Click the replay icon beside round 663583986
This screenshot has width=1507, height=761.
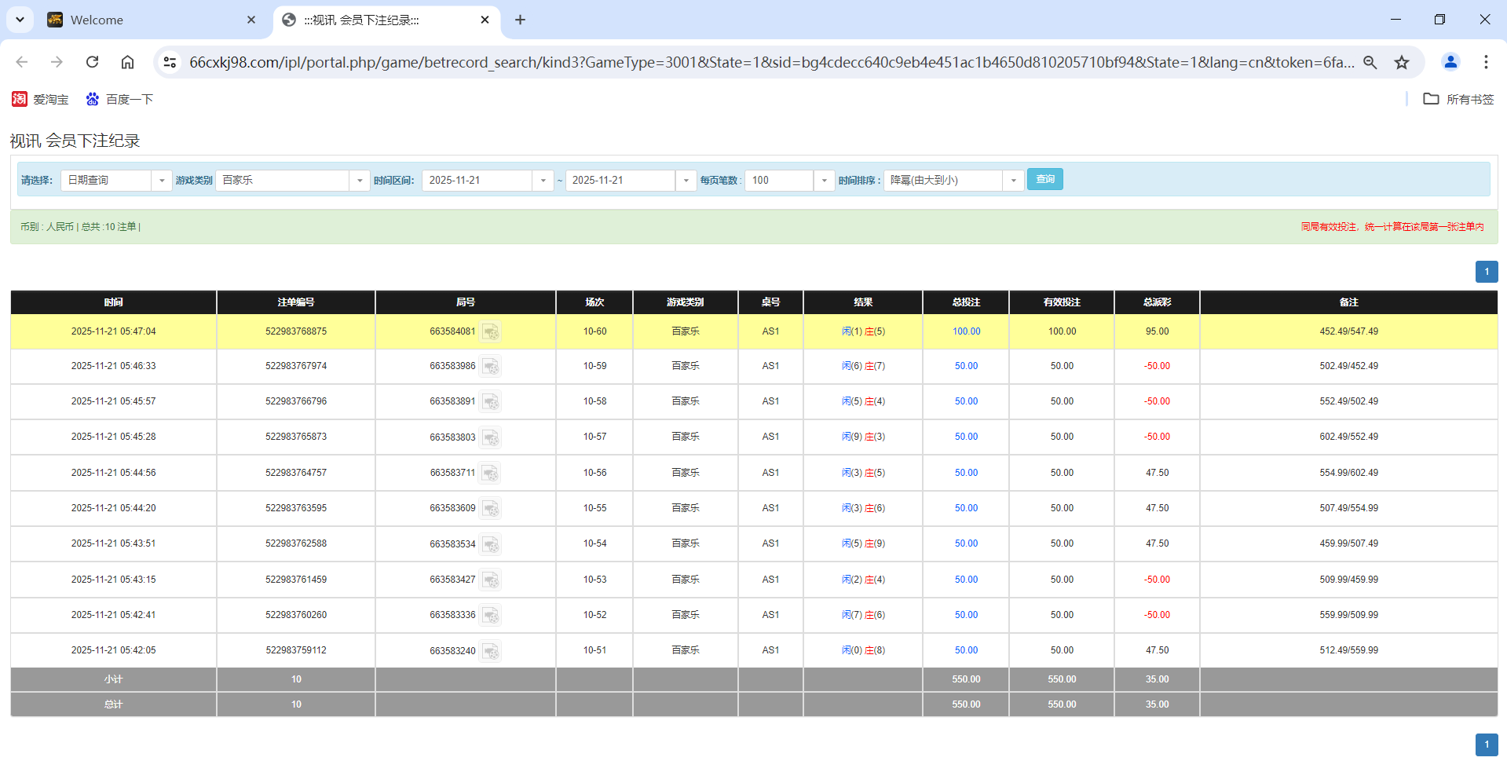click(492, 367)
